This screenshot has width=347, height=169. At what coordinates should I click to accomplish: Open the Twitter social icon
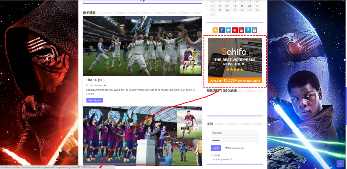(228, 30)
